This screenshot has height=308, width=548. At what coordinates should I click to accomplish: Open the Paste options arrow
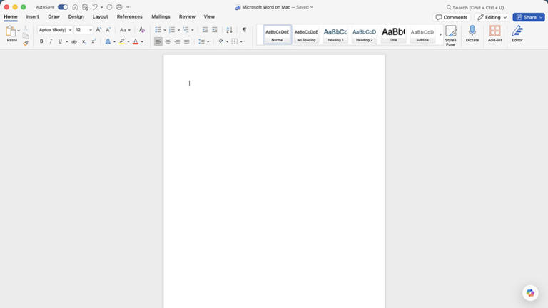[19, 31]
